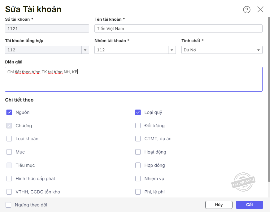Tick the Loại khoản checkbox
270x212 pixels.
[9, 139]
